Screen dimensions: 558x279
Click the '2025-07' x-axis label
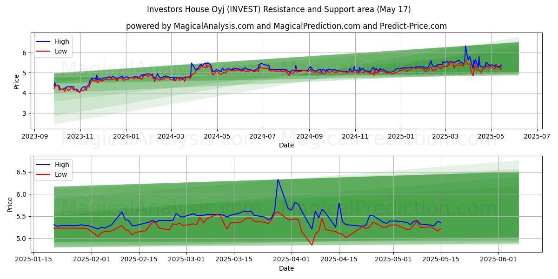[537, 137]
